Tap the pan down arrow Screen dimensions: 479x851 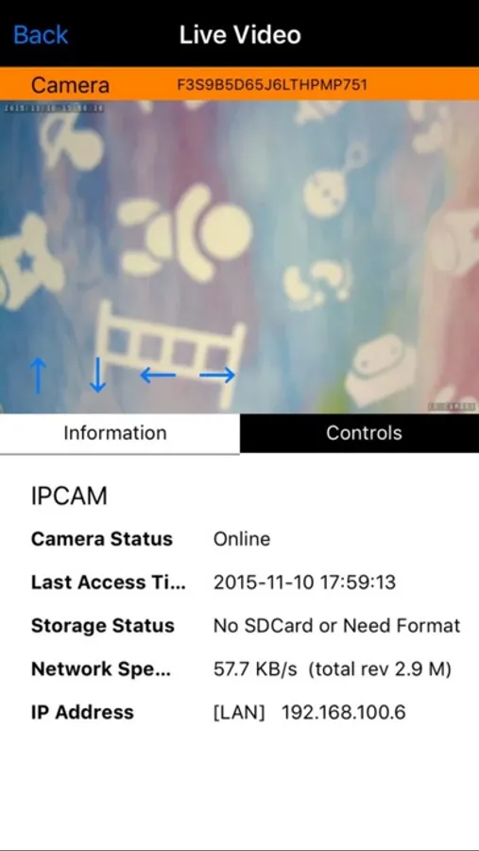click(97, 375)
